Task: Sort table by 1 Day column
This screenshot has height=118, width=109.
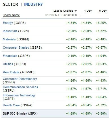Action: pos(88,11)
